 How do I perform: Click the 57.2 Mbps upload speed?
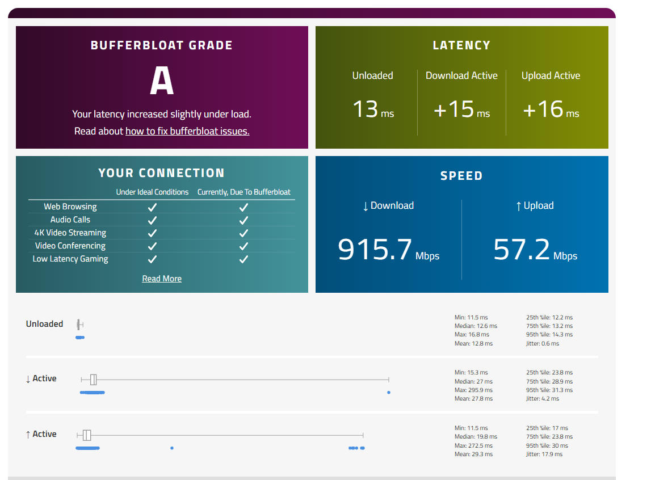pyautogui.click(x=535, y=250)
